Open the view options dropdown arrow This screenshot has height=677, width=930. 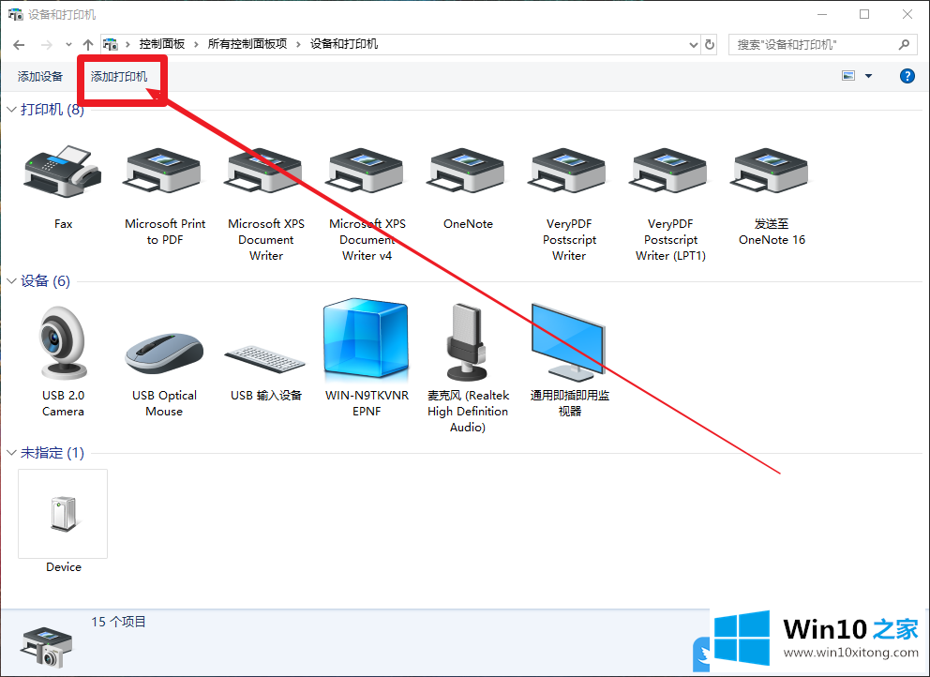click(868, 76)
